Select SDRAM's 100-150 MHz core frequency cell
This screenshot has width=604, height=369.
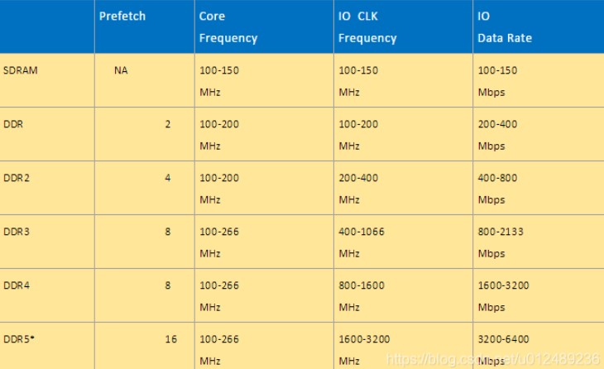219,80
